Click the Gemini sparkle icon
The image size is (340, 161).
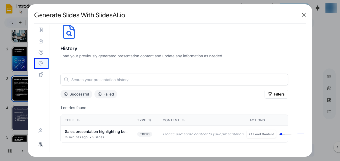pos(318,8)
